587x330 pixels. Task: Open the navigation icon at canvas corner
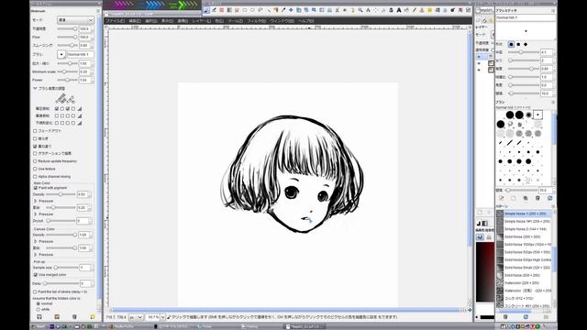pyautogui.click(x=470, y=310)
